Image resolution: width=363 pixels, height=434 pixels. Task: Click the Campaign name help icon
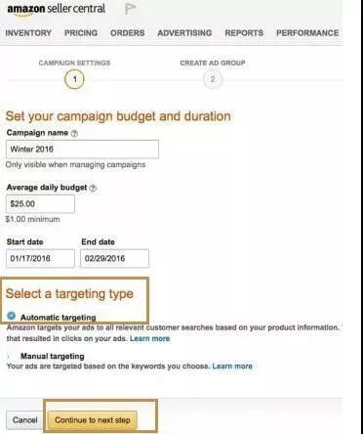74,133
